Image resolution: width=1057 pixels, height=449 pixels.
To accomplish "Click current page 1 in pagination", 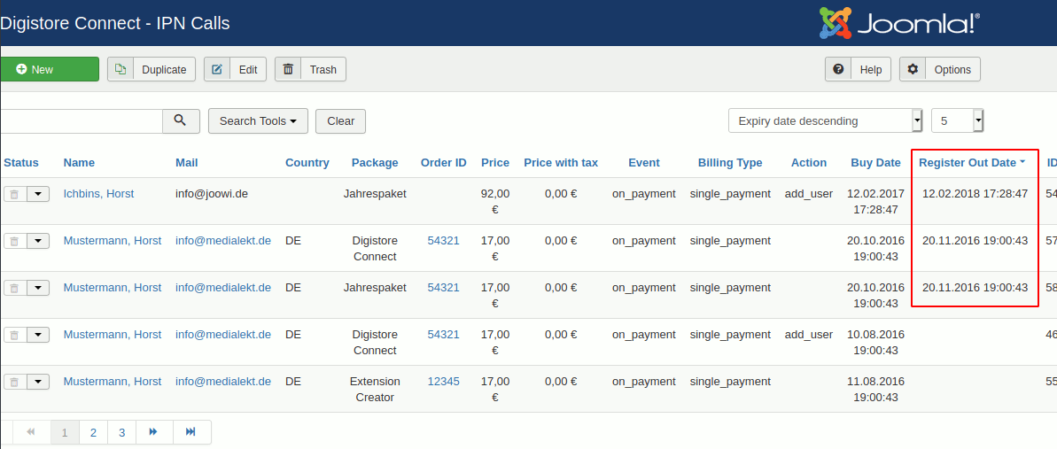I will point(65,432).
